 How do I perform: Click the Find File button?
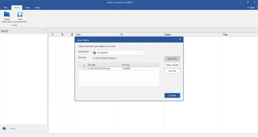pyautogui.click(x=172, y=71)
